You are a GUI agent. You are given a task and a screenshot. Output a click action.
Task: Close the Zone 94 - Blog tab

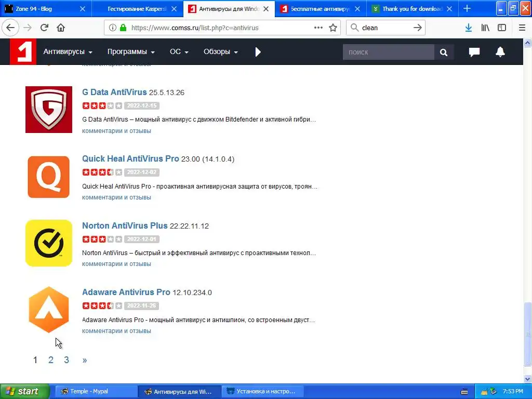[x=83, y=9]
